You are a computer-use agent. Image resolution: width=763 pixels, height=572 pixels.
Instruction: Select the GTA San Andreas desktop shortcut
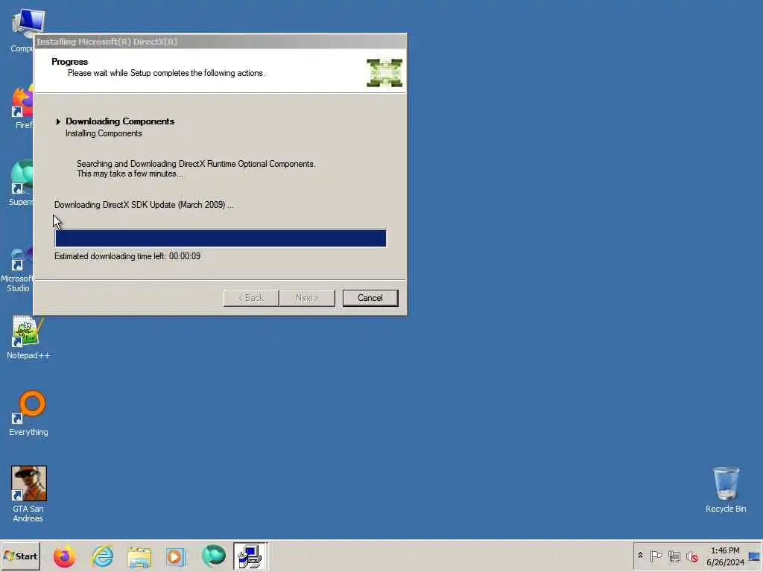coord(28,494)
